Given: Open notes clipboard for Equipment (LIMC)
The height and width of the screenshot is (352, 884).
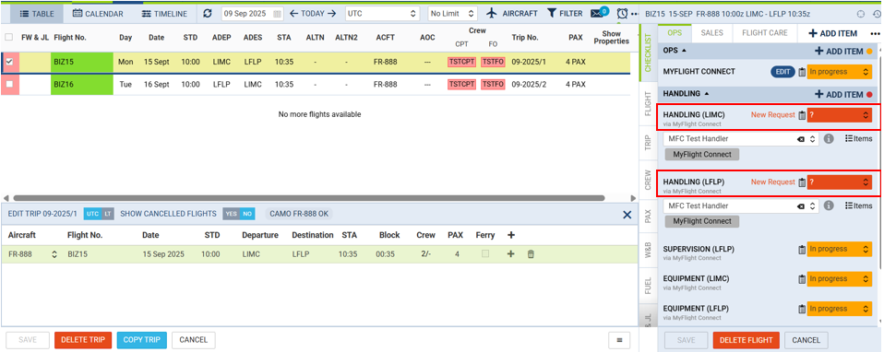Looking at the screenshot, I should pos(802,279).
